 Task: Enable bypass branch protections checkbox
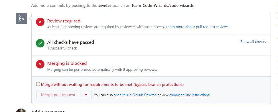click(x=38, y=84)
